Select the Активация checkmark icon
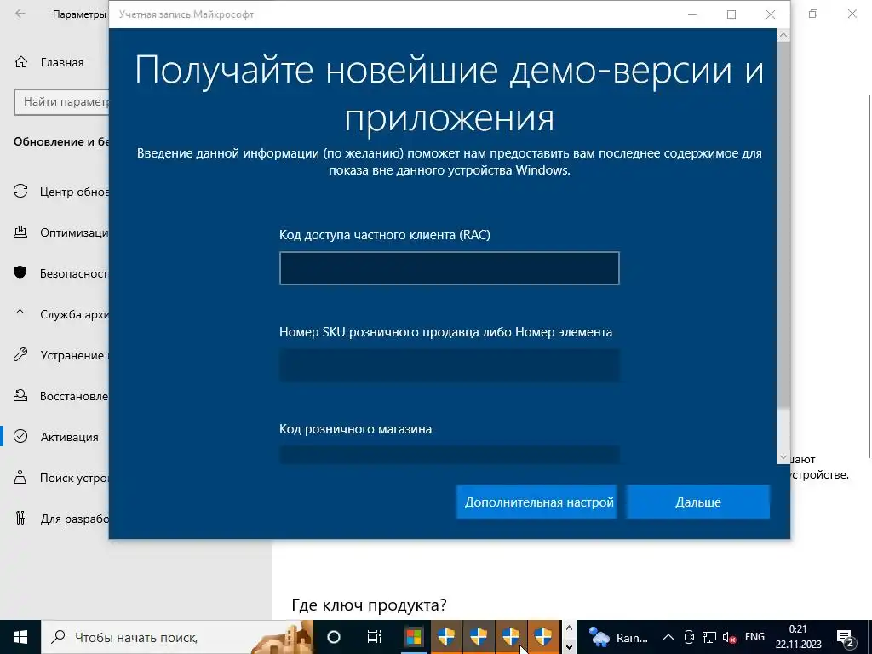The image size is (872, 654). click(20, 436)
